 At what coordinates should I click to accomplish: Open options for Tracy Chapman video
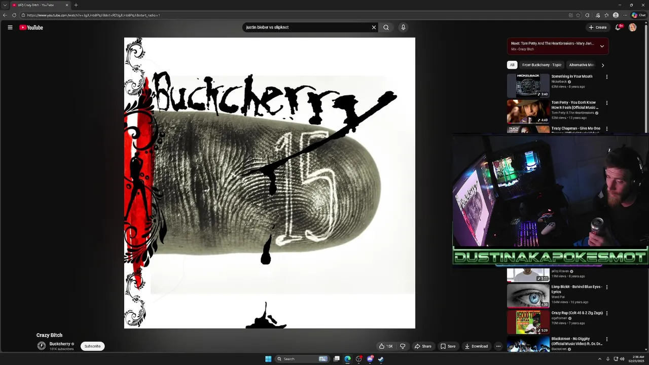click(x=606, y=129)
